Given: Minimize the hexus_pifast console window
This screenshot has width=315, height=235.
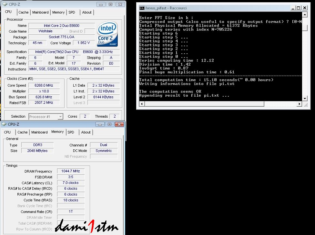Looking at the screenshot, I should (293, 8).
